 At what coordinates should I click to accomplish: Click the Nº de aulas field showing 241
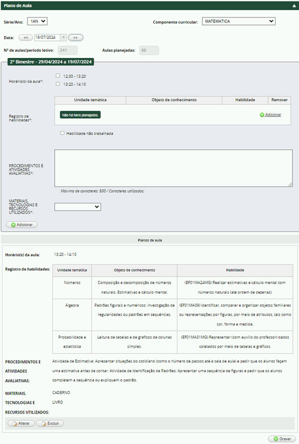[x=68, y=50]
